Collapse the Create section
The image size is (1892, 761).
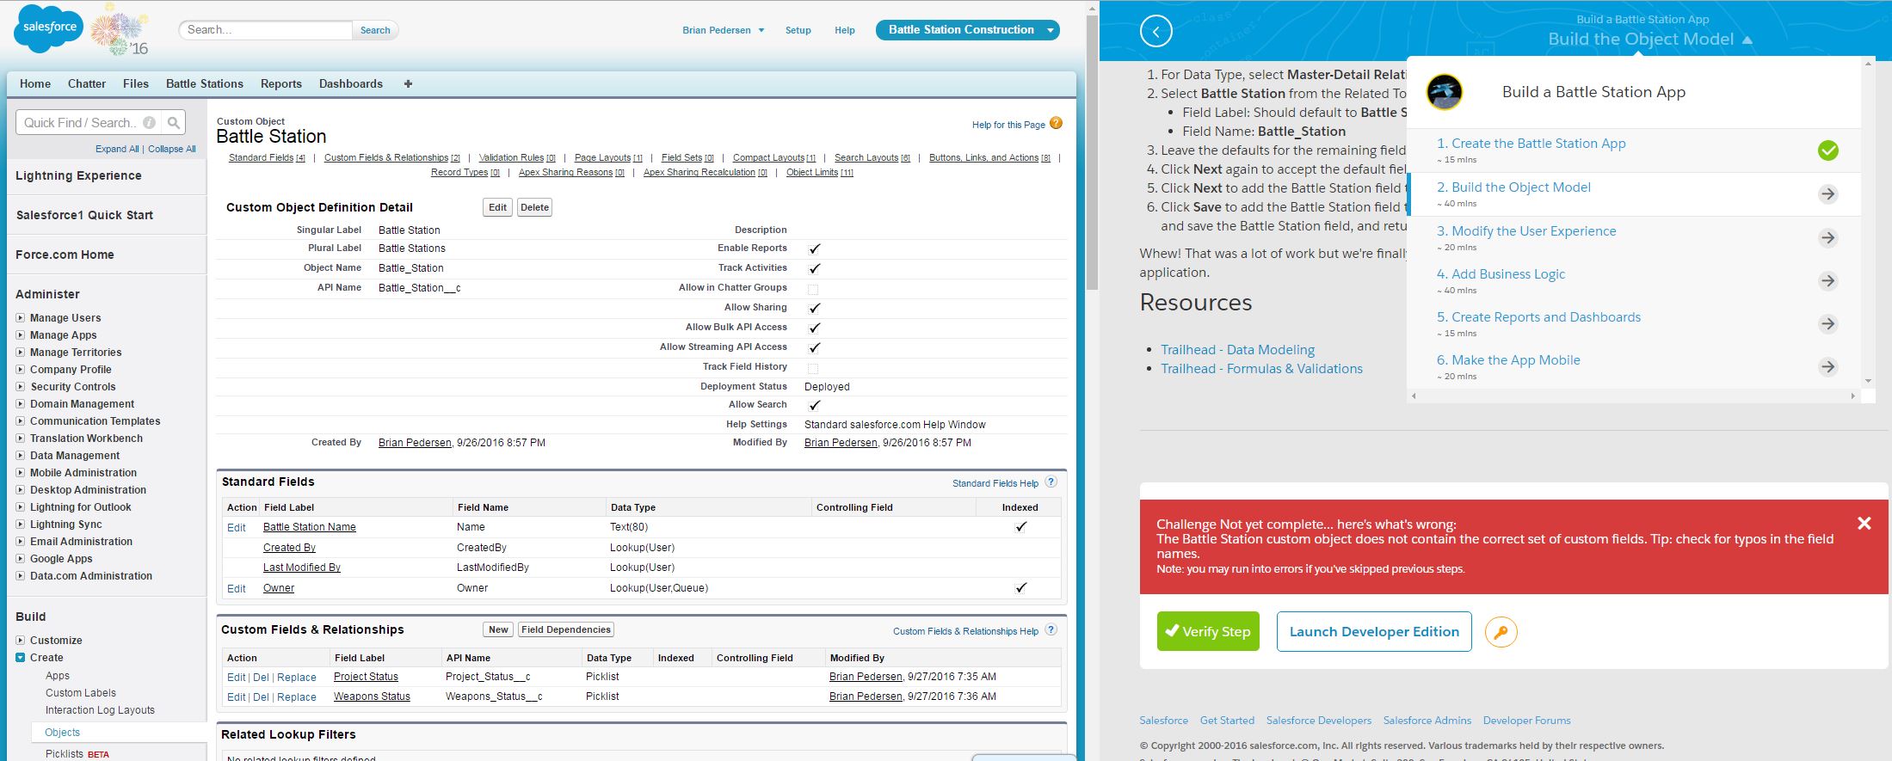pos(21,658)
